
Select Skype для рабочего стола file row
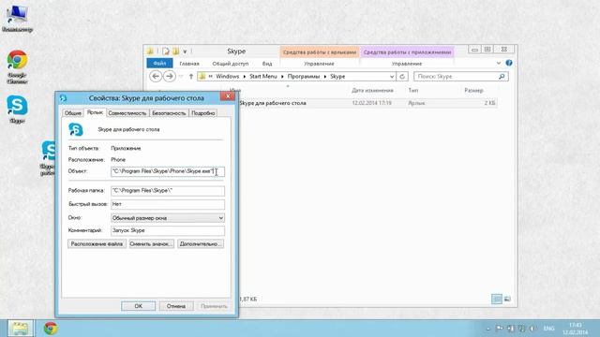point(368,103)
